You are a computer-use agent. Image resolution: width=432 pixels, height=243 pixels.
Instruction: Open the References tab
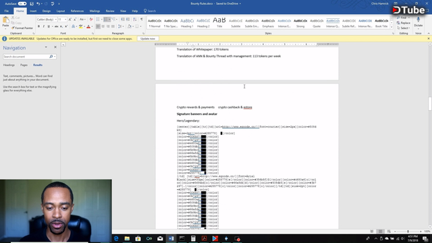tap(77, 11)
